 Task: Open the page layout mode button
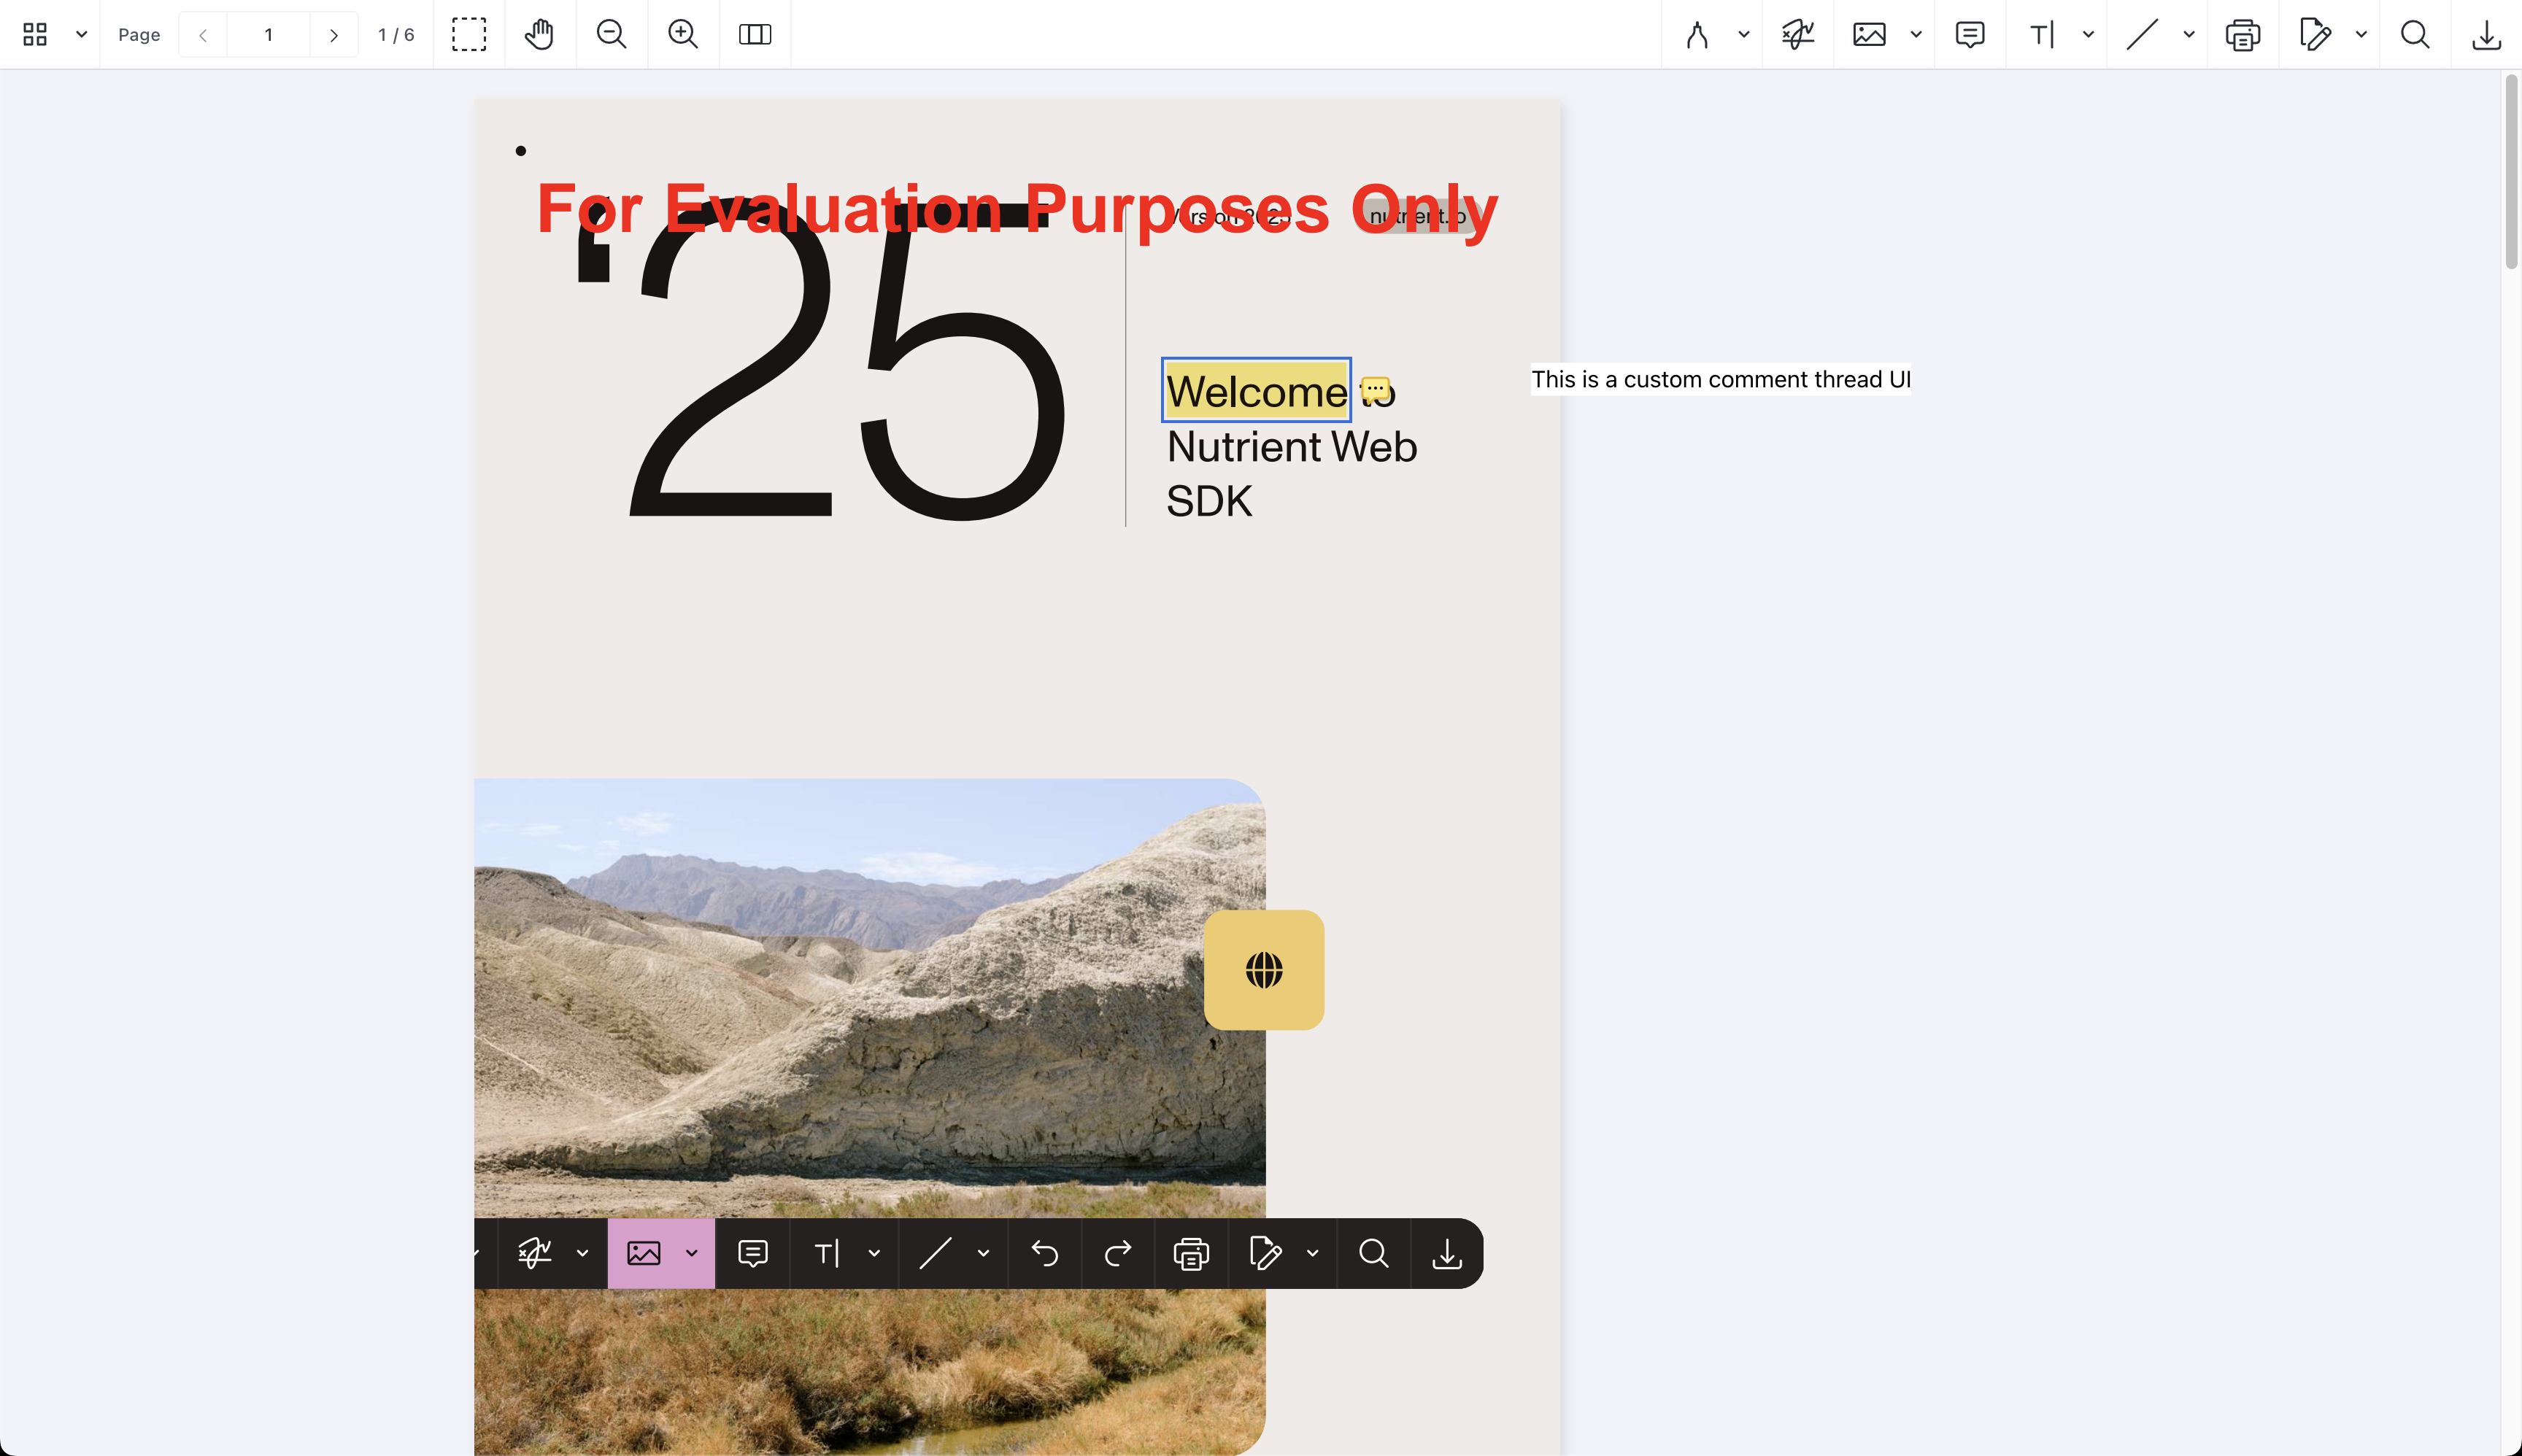click(755, 35)
